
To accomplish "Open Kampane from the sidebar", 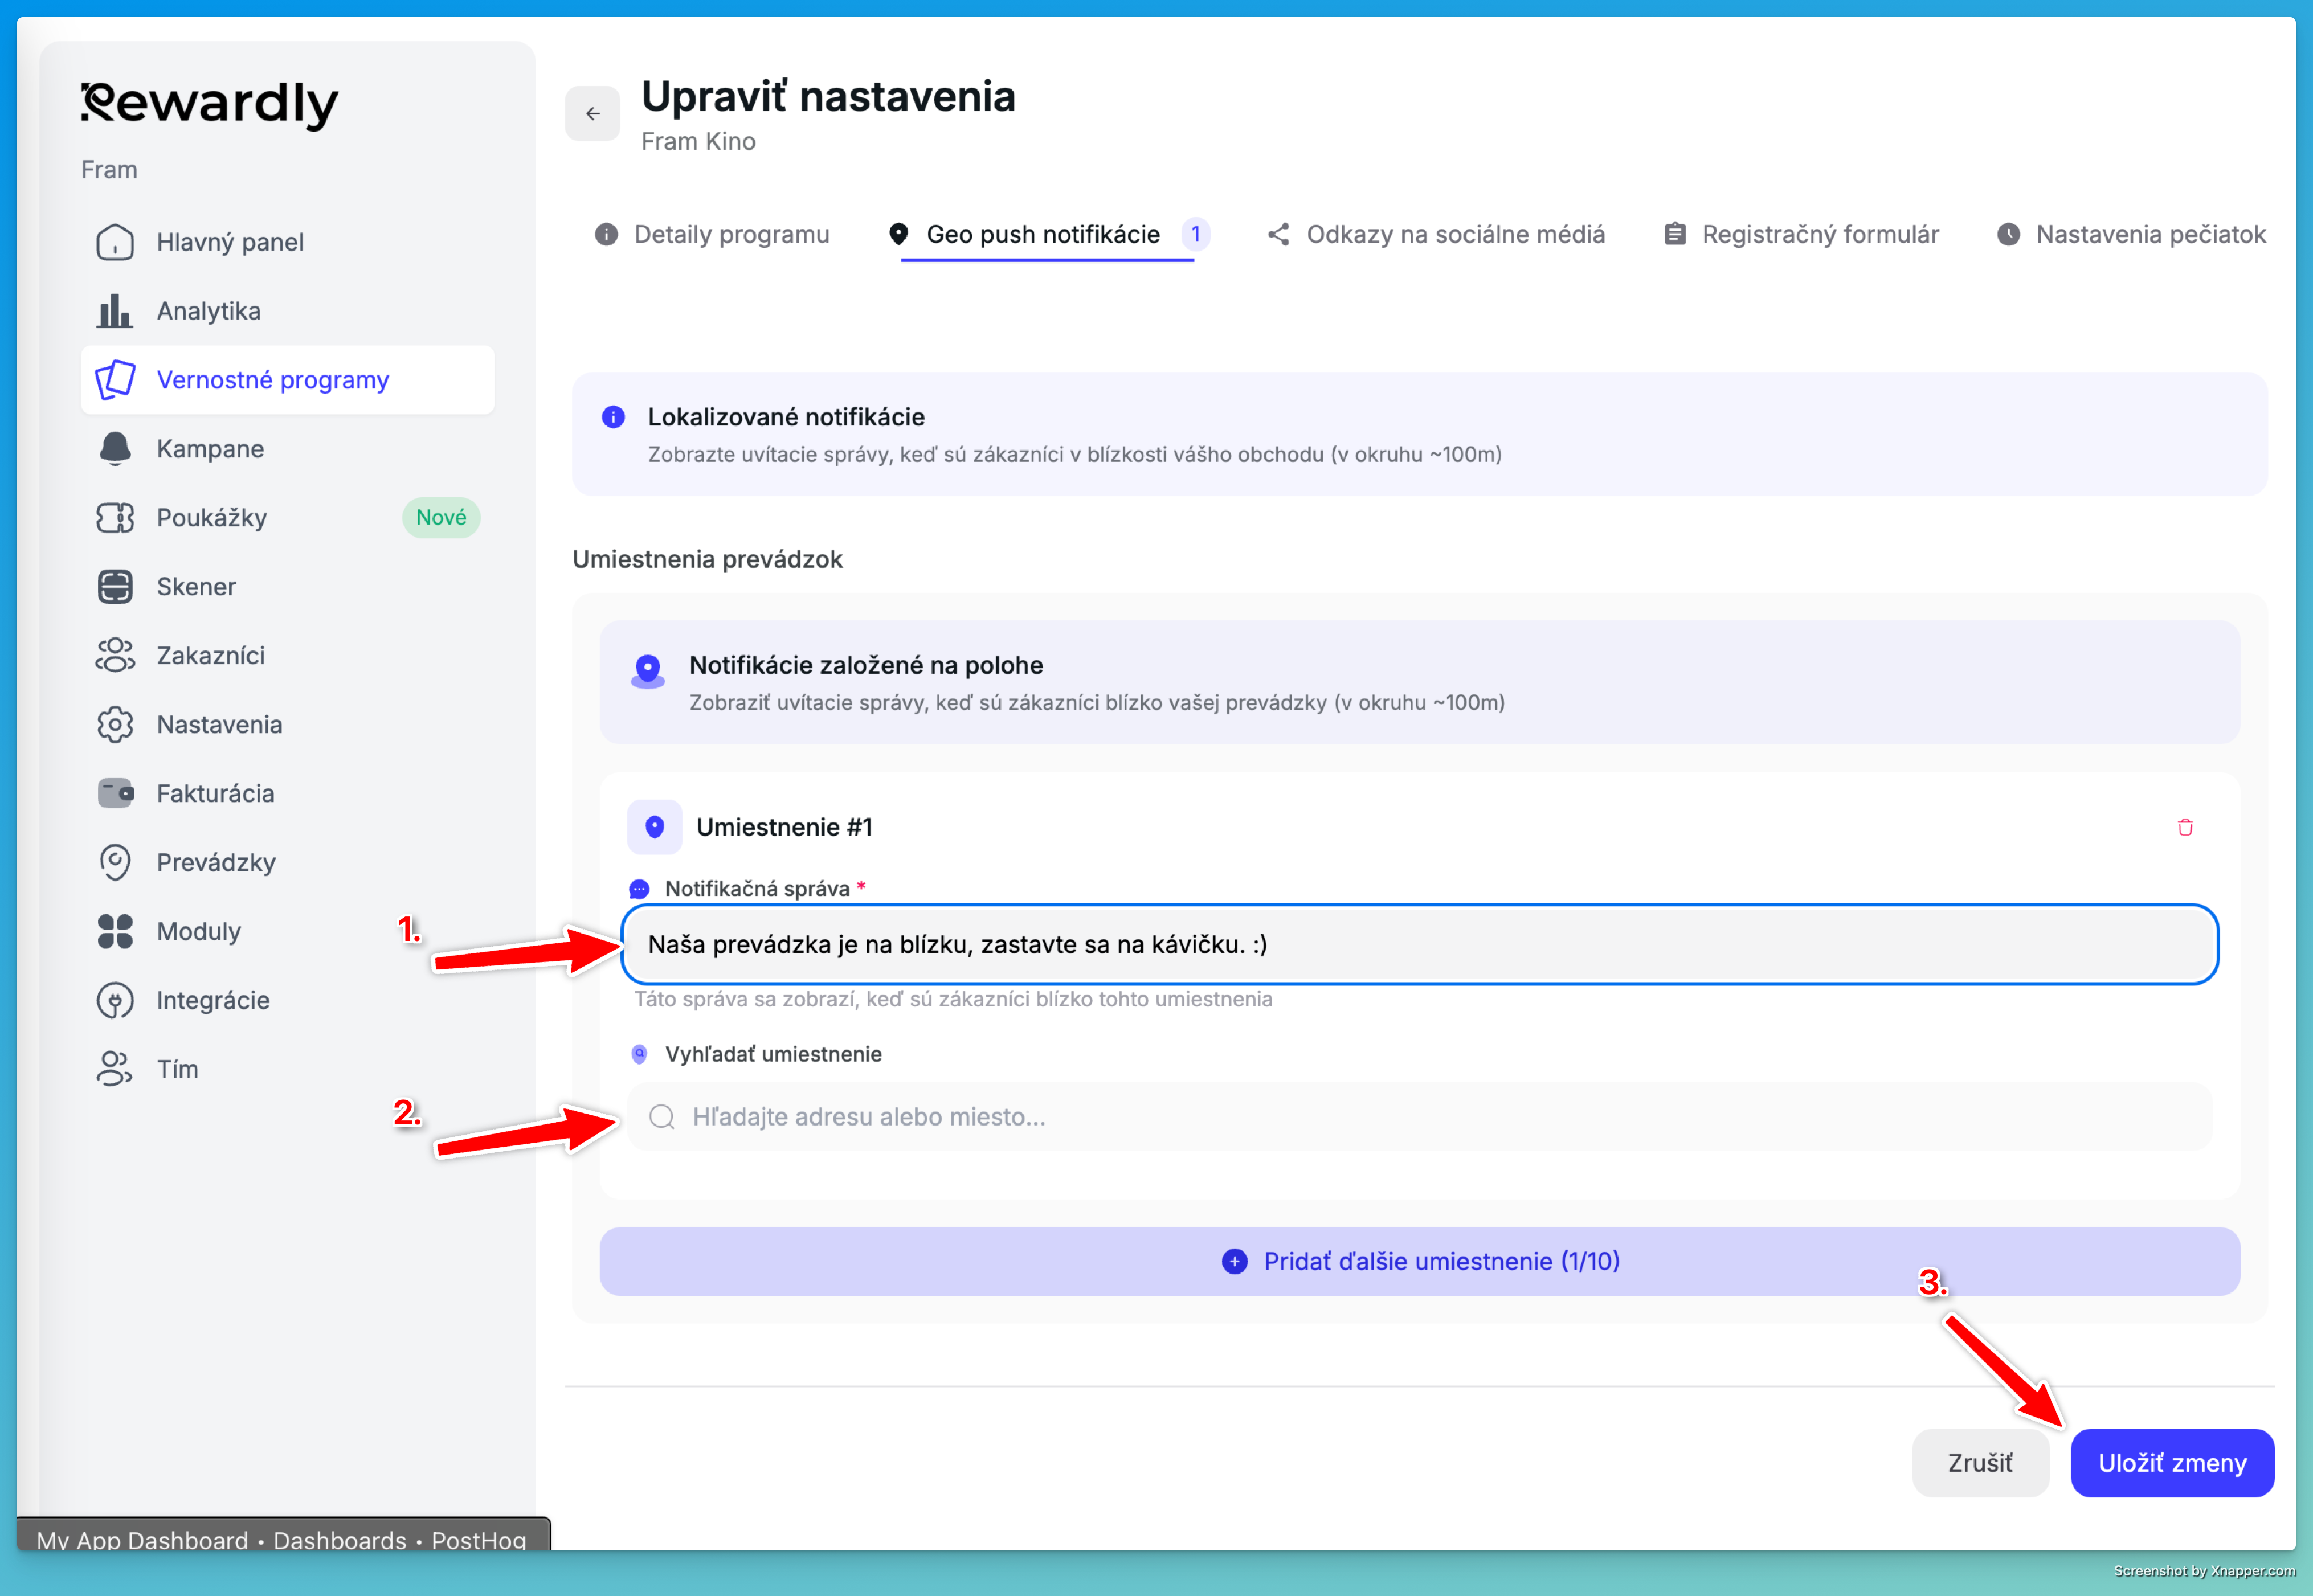I will click(x=288, y=449).
